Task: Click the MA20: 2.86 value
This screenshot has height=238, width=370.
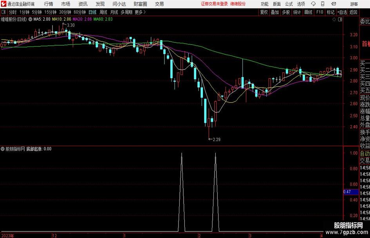Action: click(x=82, y=19)
